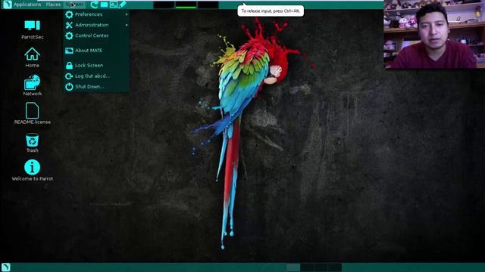Select the Welcome to Parrot icon
The width and height of the screenshot is (485, 272).
pos(32,170)
